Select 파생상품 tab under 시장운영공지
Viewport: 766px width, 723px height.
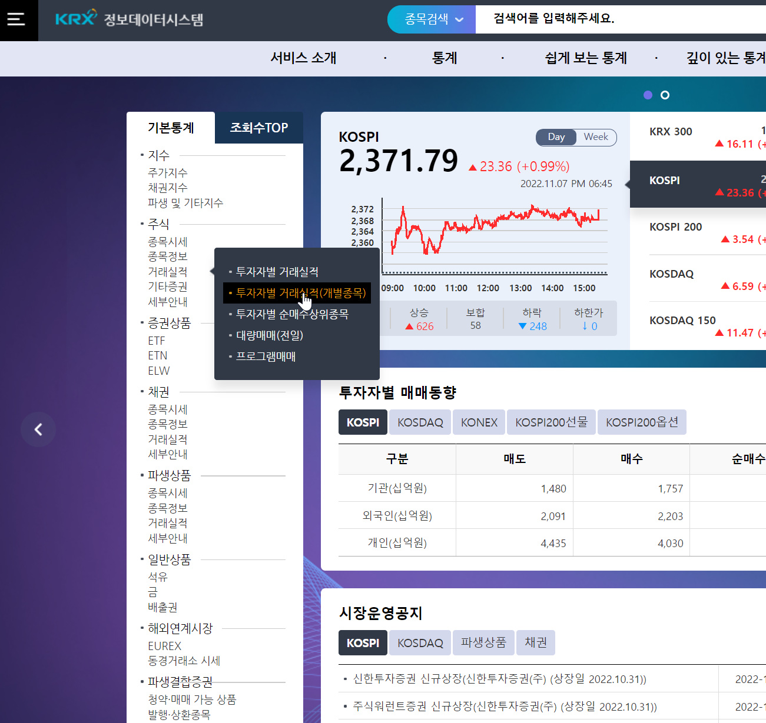point(483,643)
